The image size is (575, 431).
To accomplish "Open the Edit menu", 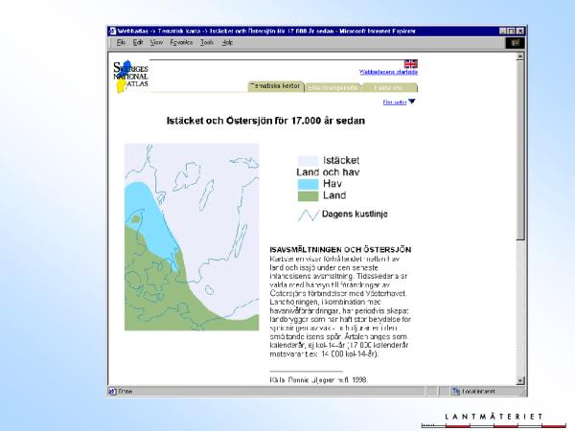I will click(x=138, y=43).
